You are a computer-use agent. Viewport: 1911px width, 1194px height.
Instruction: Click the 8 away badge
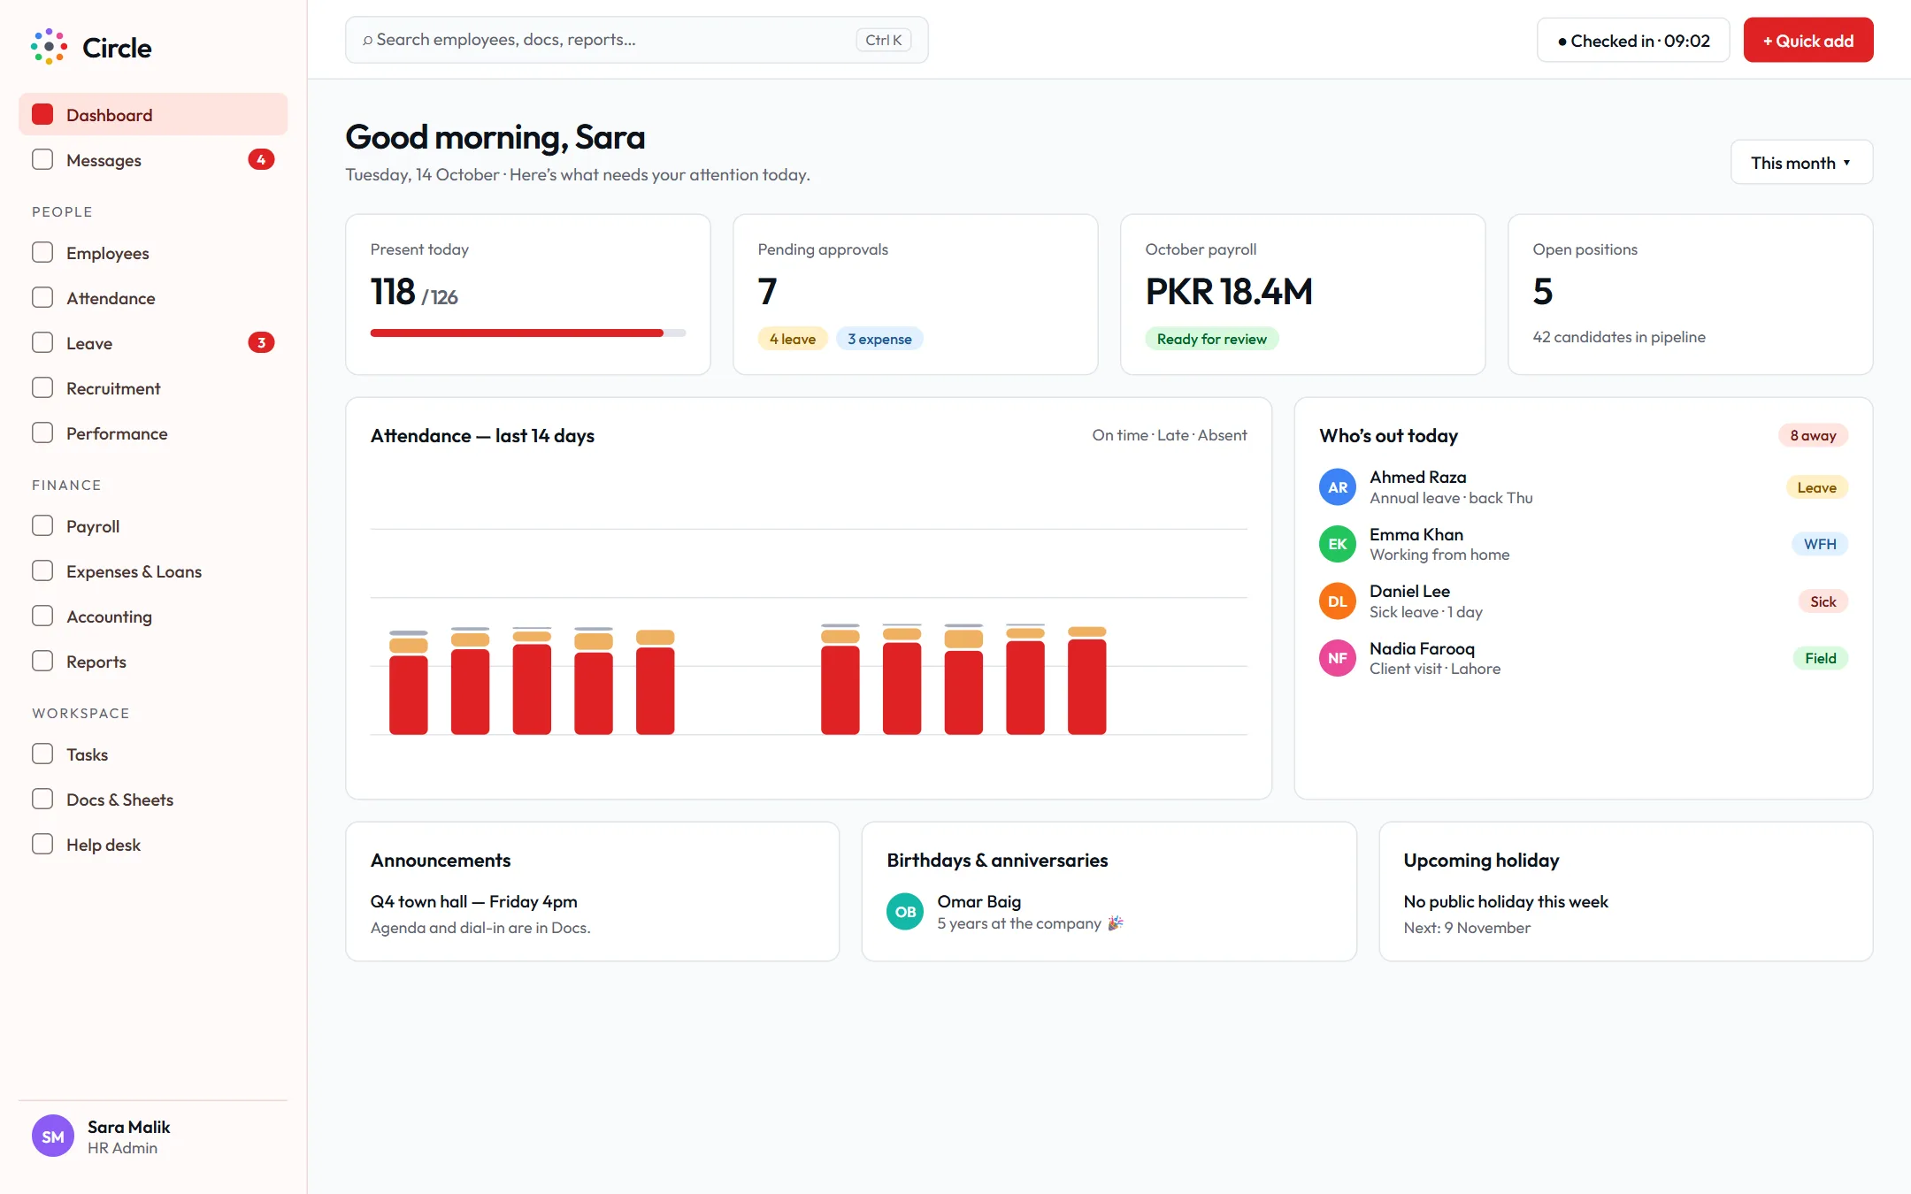pyautogui.click(x=1813, y=435)
